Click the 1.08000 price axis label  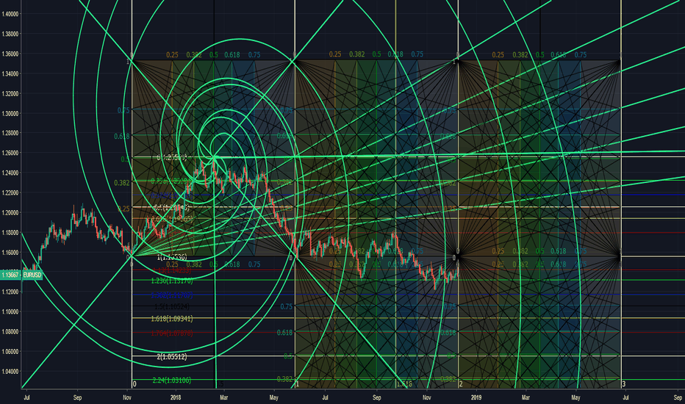(10, 331)
